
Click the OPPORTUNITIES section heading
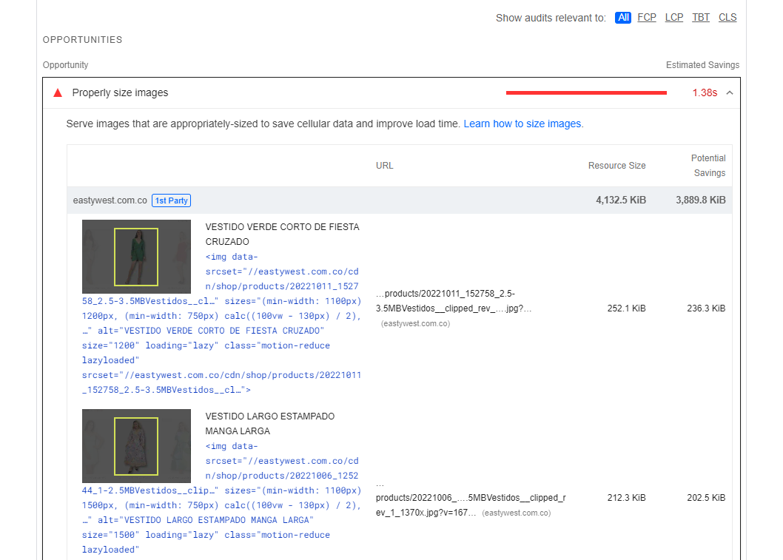[x=82, y=40]
